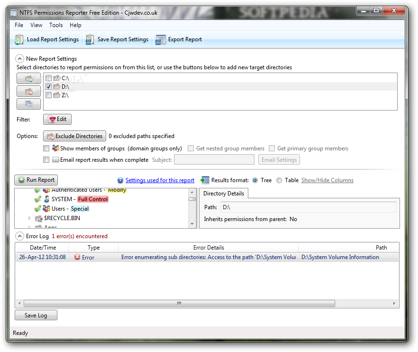The width and height of the screenshot is (418, 352).
Task: Click error log scroll right arrow
Action: [x=394, y=304]
